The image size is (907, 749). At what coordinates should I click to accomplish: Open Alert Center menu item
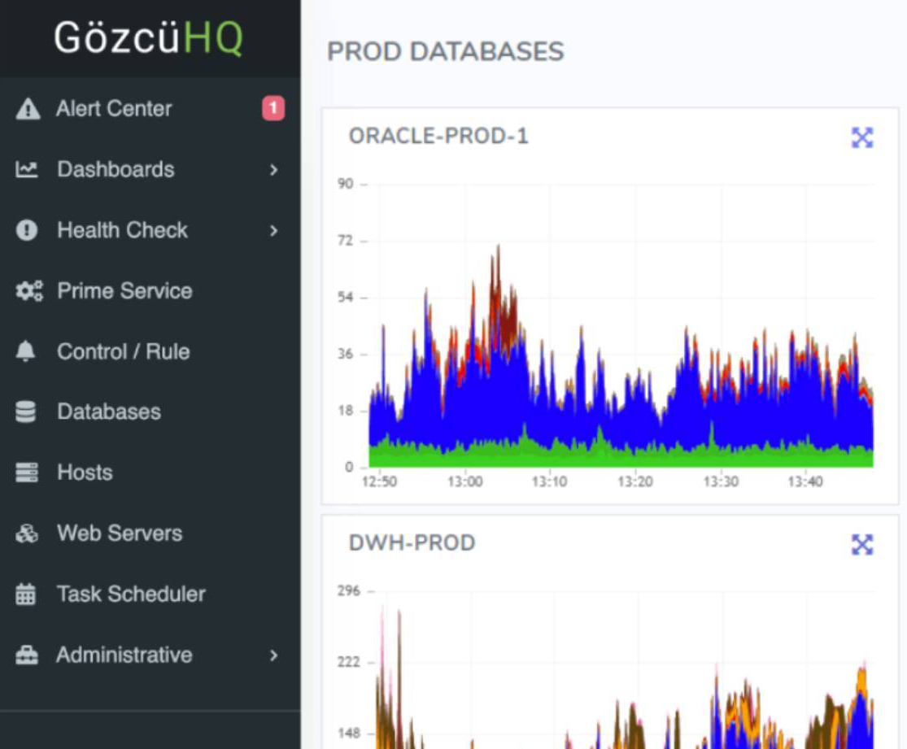114,109
